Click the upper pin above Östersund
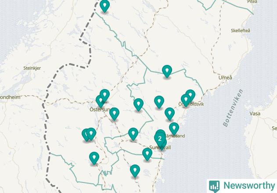 [x=104, y=95]
